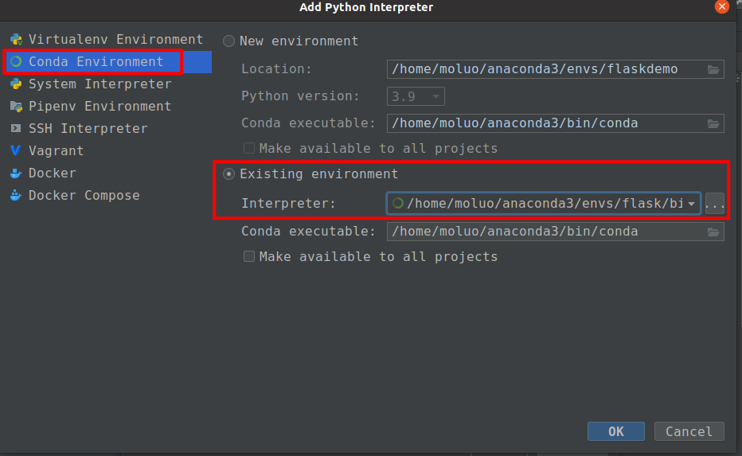Click the Docker Compose icon
742x456 pixels.
(16, 195)
